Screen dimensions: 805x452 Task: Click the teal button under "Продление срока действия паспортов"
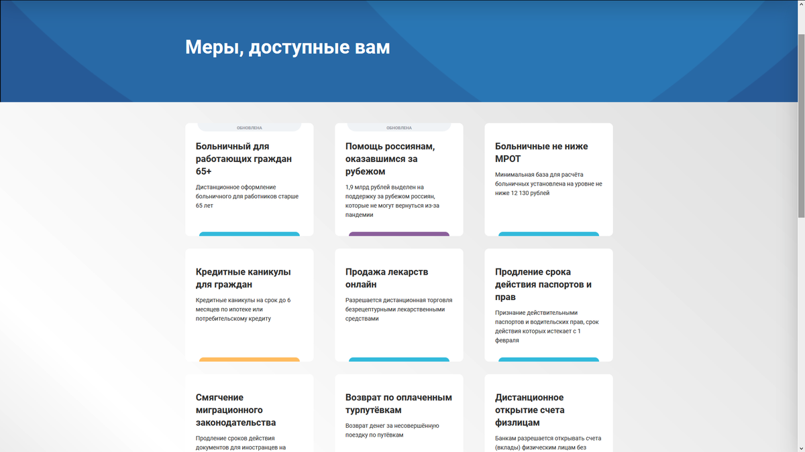coord(549,360)
